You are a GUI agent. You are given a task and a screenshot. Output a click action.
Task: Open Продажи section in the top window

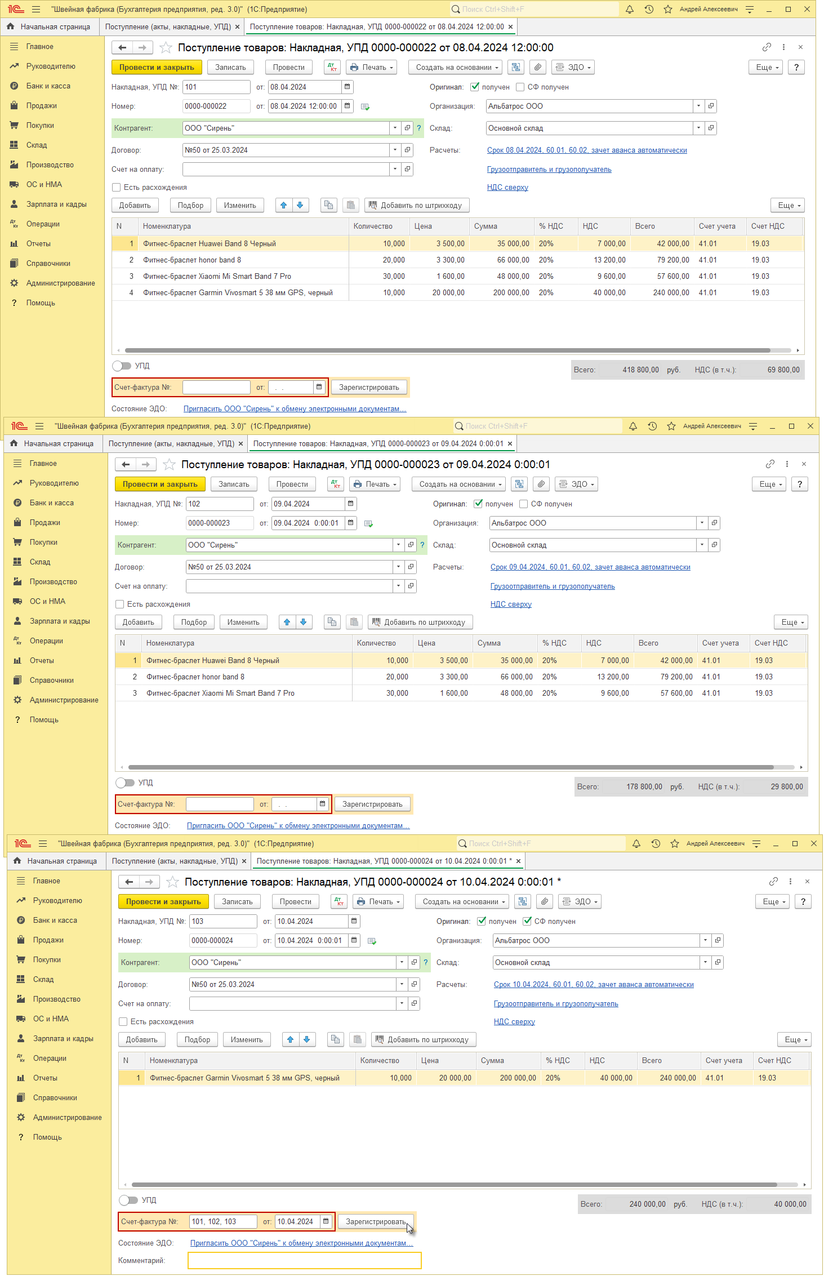click(x=41, y=105)
